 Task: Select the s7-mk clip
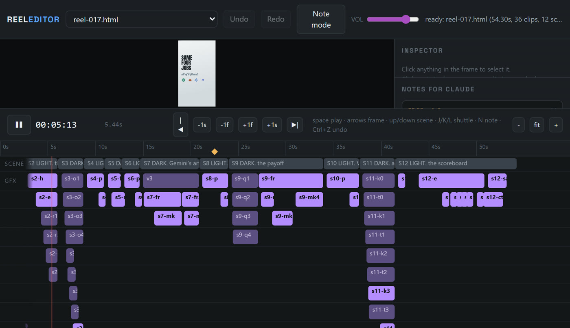[168, 218]
